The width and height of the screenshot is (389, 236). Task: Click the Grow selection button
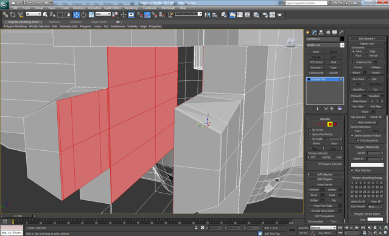point(334,144)
